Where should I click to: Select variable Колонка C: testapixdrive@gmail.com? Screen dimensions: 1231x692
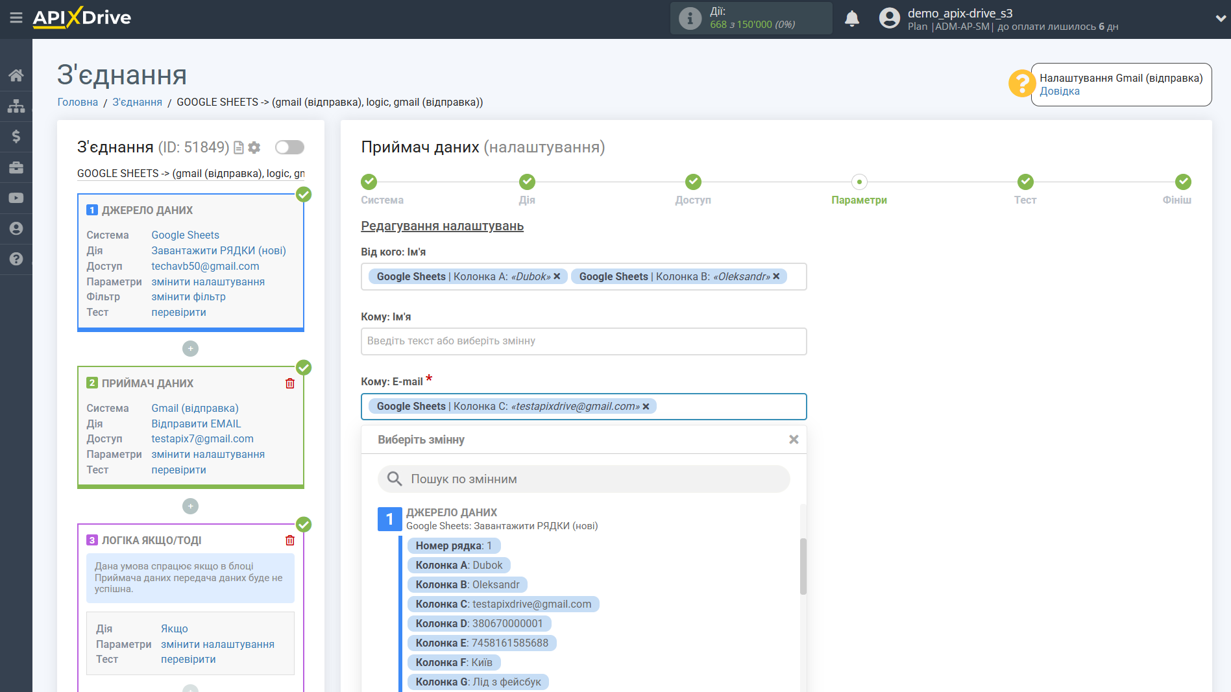pyautogui.click(x=504, y=604)
